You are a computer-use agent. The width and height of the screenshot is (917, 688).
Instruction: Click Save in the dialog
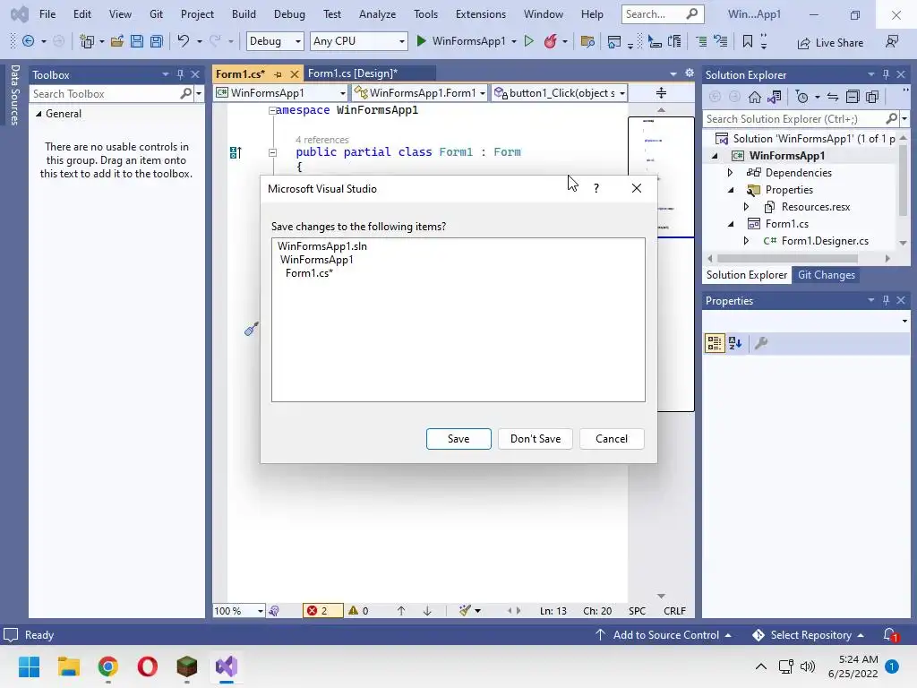[x=458, y=439]
